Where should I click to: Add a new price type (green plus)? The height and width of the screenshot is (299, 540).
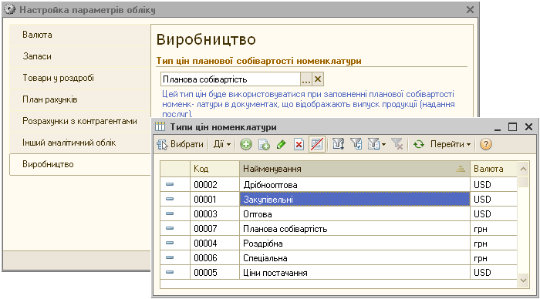click(x=246, y=144)
